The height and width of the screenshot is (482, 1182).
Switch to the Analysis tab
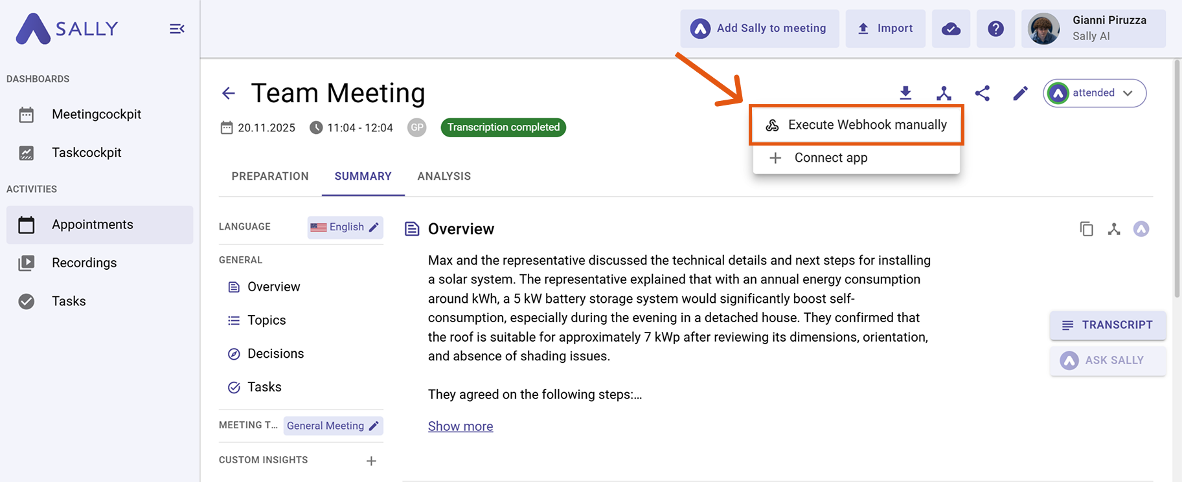click(444, 176)
